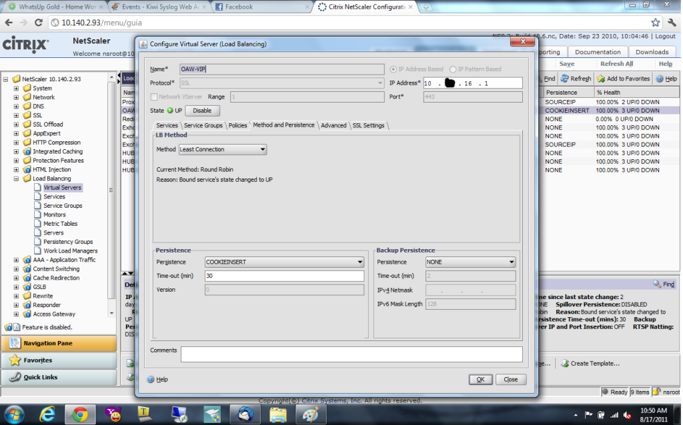Viewport: 683px width, 425px height.
Task: Click the Action Center flag in the system tray
Action: pos(588,415)
